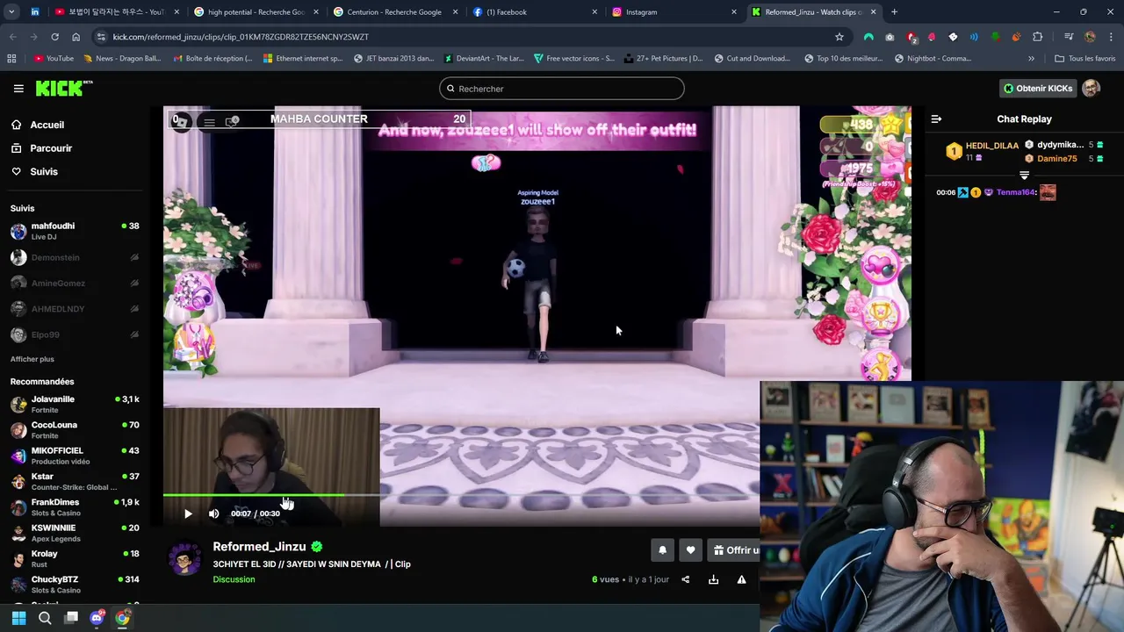Open media controls icon in Chrome toolbar

(x=1069, y=37)
